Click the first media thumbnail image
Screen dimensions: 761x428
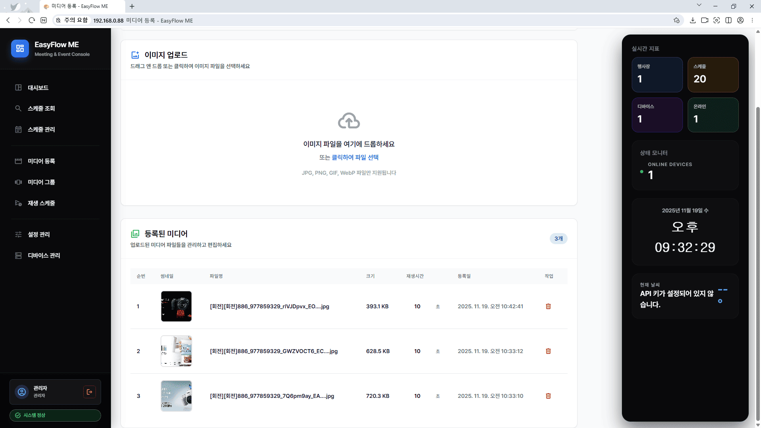[x=176, y=306]
